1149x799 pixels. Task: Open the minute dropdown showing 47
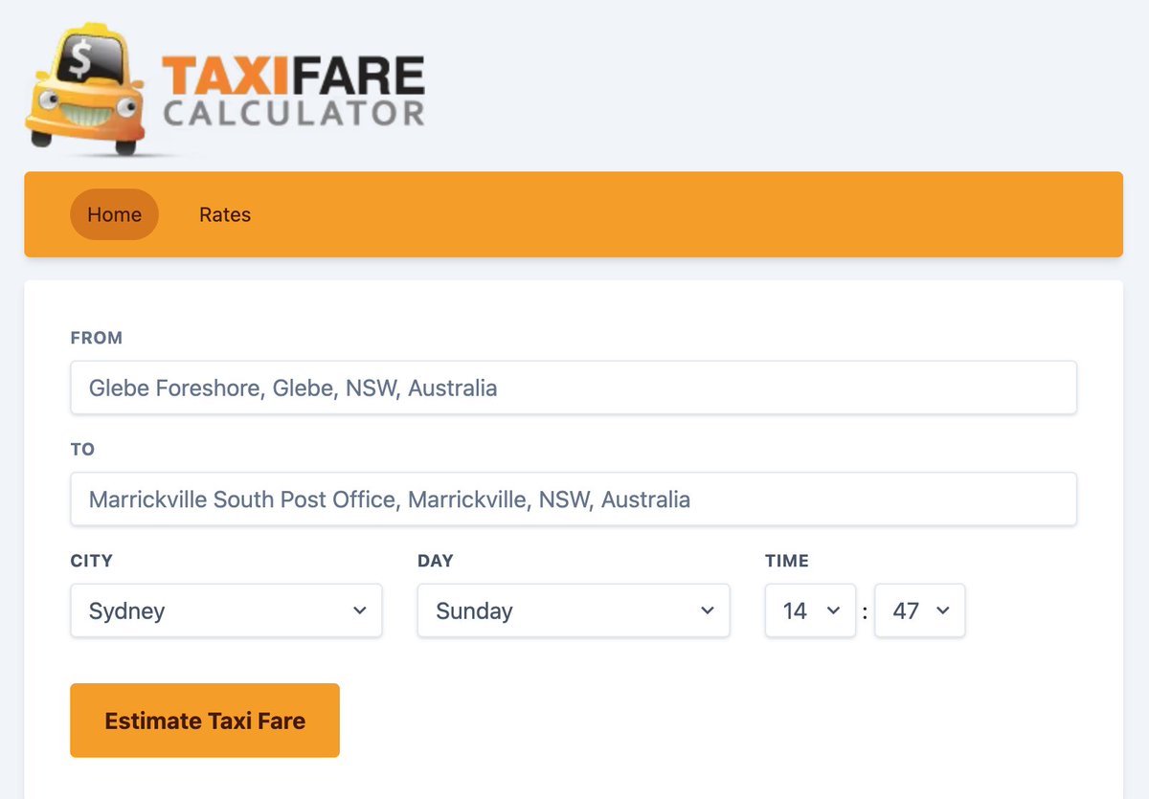pos(920,610)
